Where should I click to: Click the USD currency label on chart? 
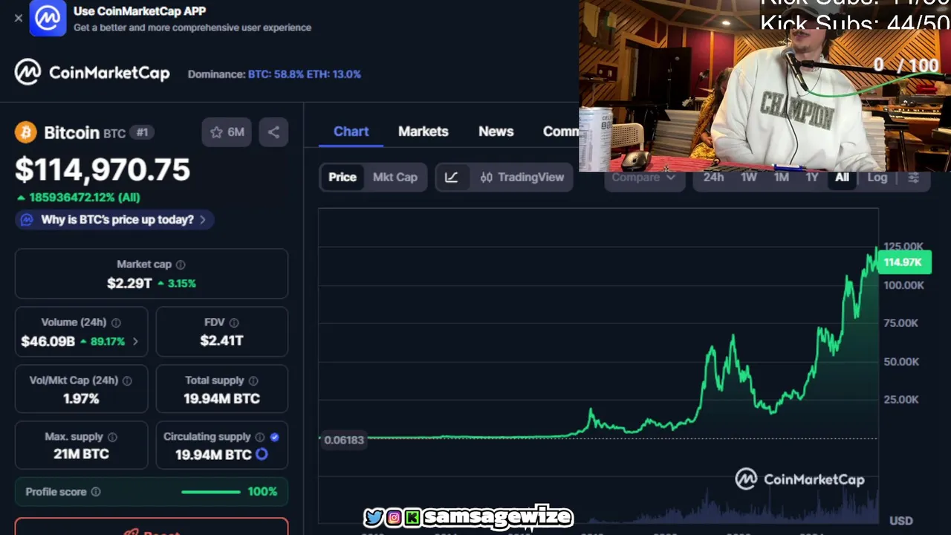pos(900,521)
